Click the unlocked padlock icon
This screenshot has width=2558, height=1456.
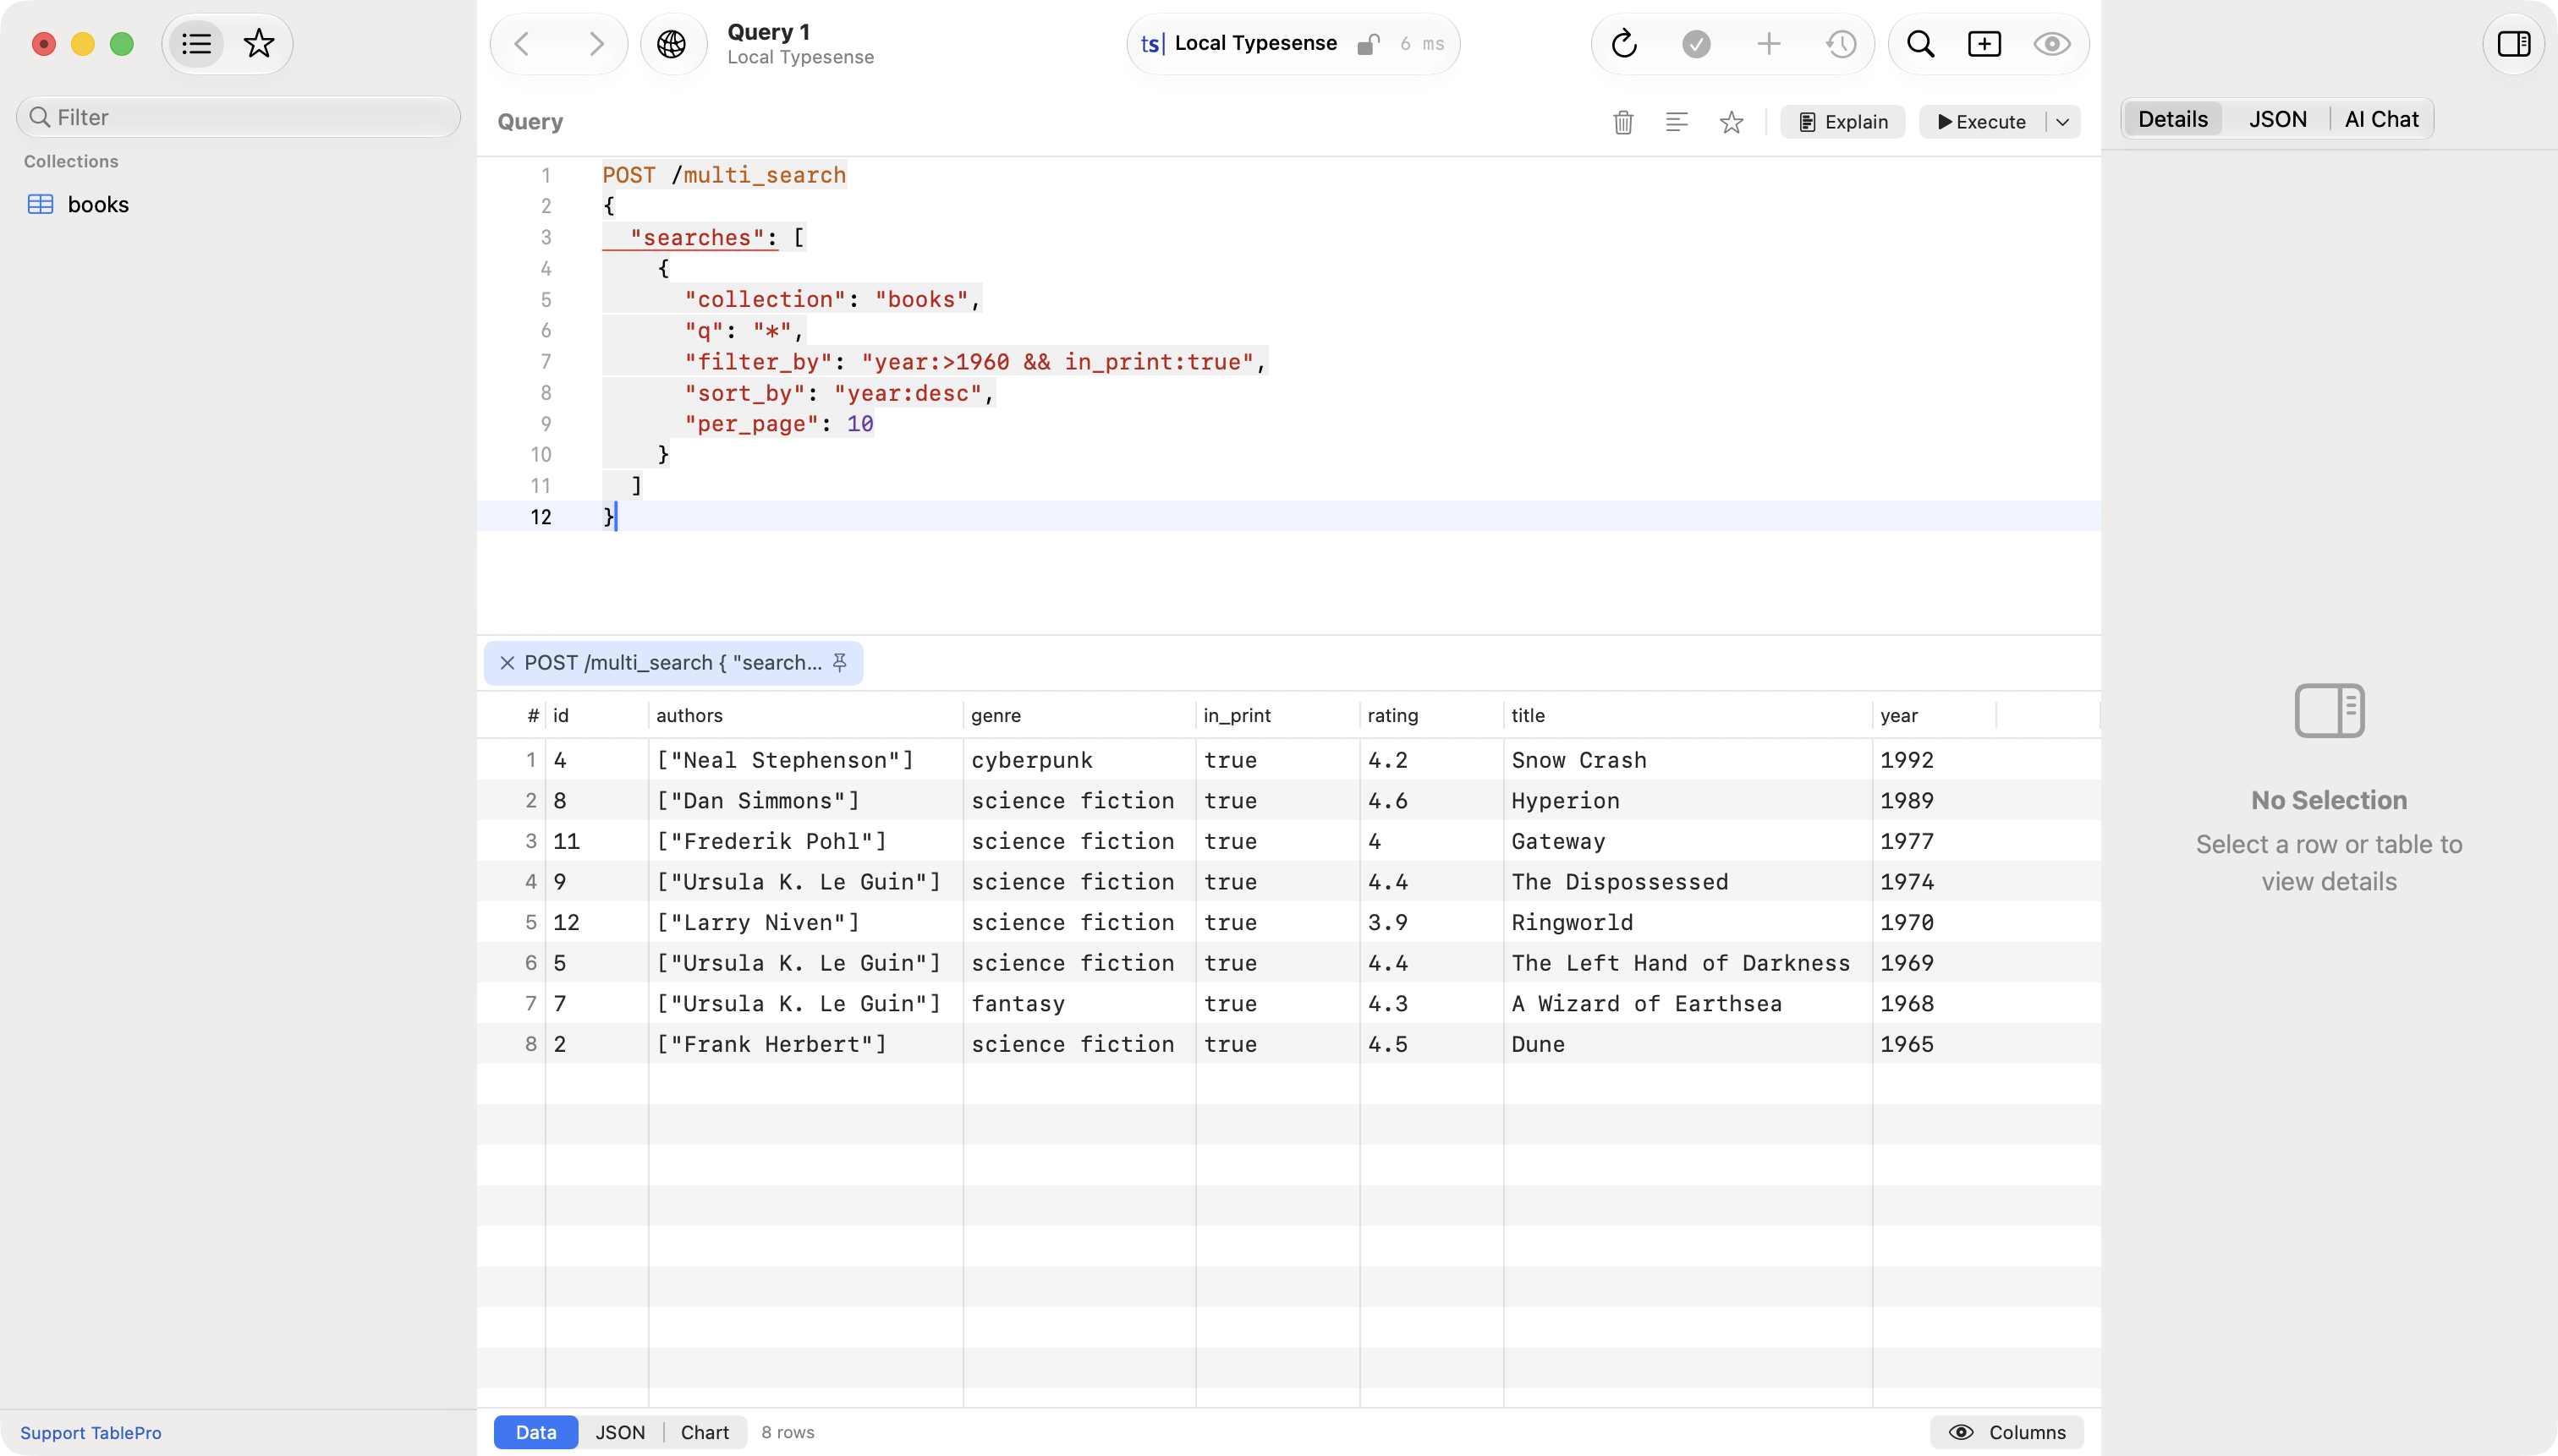point(1368,44)
